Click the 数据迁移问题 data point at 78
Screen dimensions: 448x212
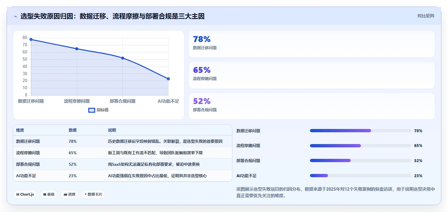[x=31, y=39]
